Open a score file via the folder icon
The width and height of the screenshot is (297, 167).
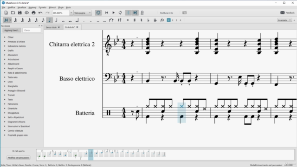tap(13, 13)
